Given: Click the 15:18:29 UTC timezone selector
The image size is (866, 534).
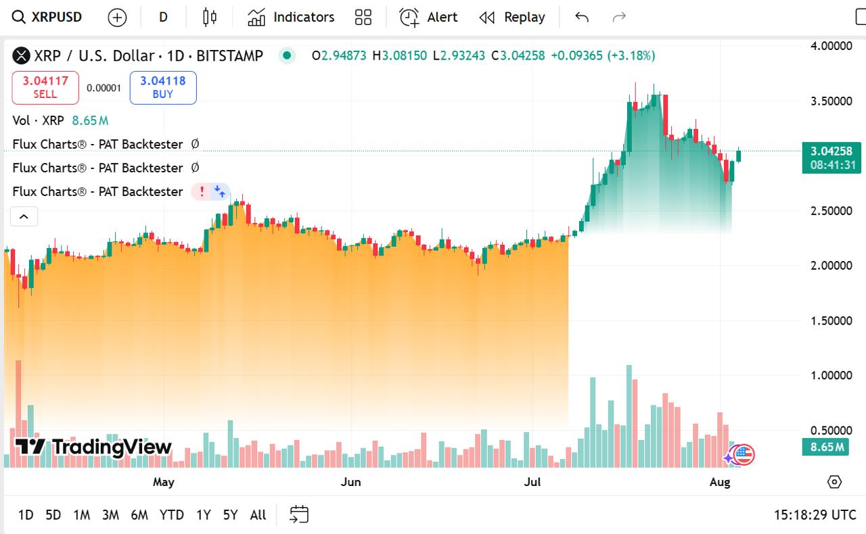Looking at the screenshot, I should (x=815, y=515).
